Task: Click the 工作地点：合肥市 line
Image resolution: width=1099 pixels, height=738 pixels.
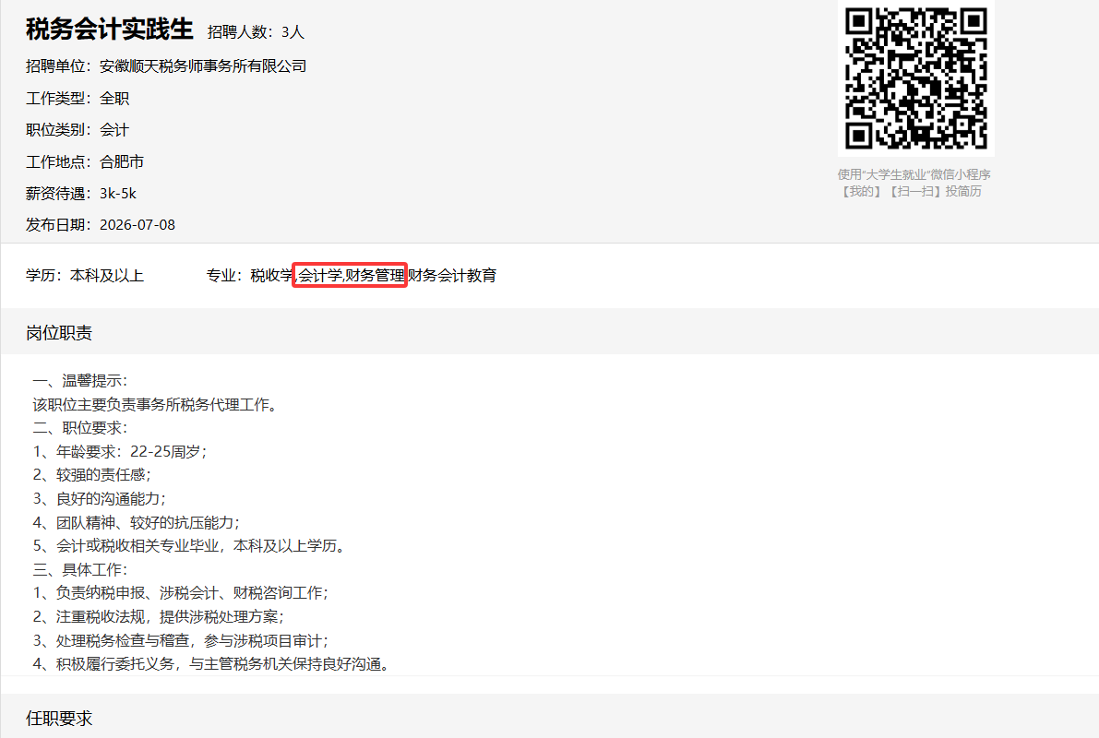Action: (x=85, y=161)
